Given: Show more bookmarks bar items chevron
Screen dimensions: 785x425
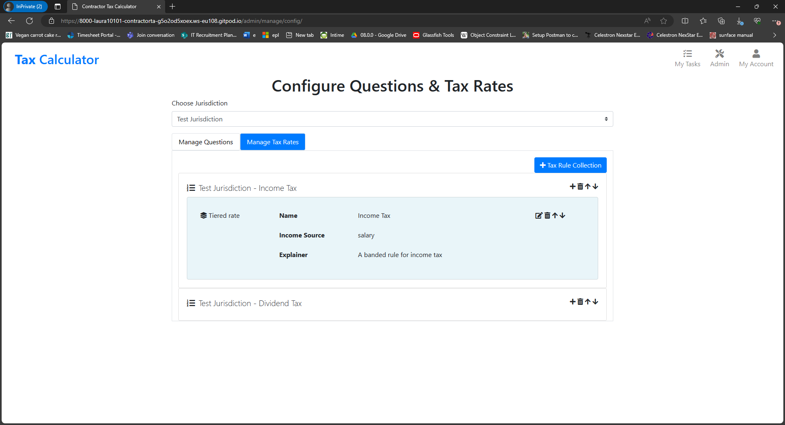Looking at the screenshot, I should [774, 35].
